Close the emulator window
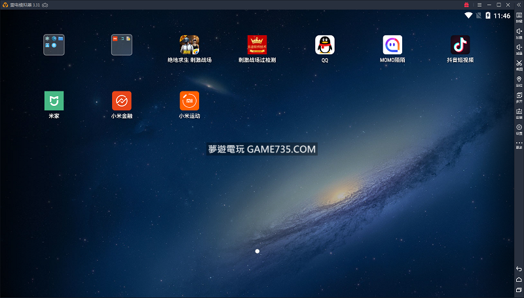Image resolution: width=524 pixels, height=298 pixels. click(508, 5)
